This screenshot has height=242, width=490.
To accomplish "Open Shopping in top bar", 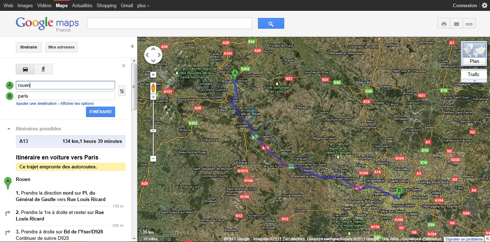I will pos(106,5).
